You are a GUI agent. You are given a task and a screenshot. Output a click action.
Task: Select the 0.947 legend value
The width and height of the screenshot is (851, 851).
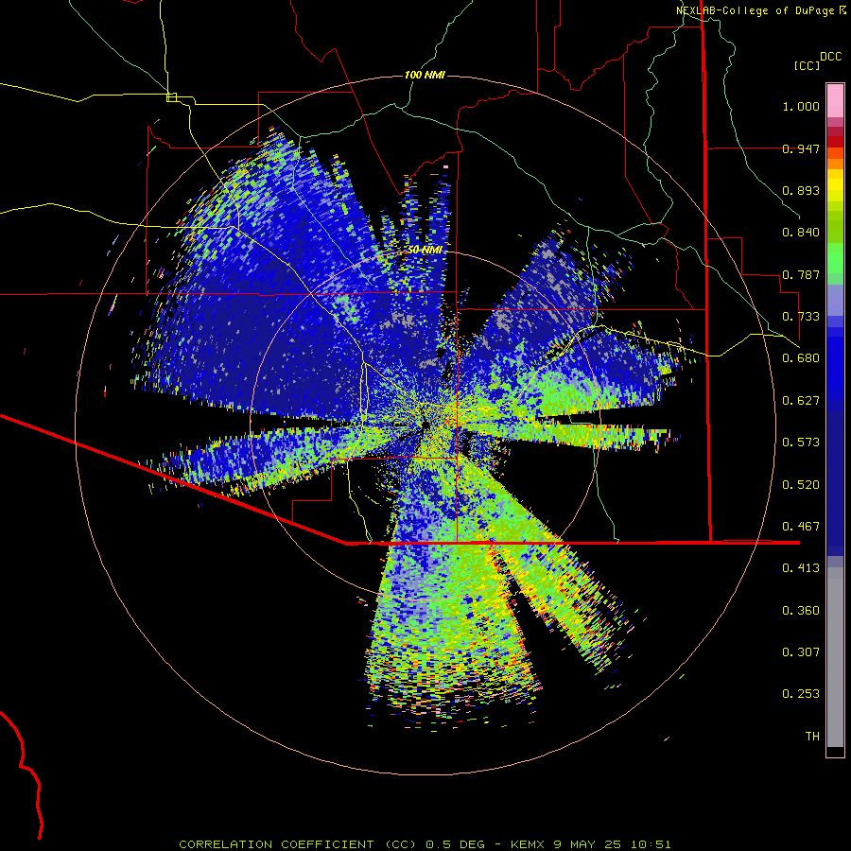click(801, 148)
